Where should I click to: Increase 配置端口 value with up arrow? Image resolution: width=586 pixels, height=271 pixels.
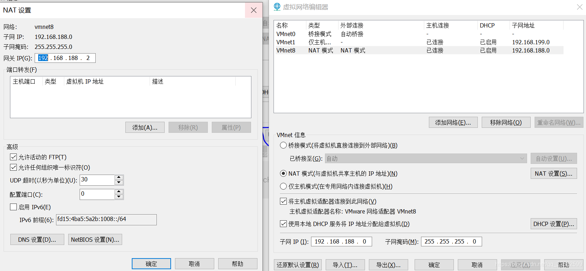coord(119,192)
